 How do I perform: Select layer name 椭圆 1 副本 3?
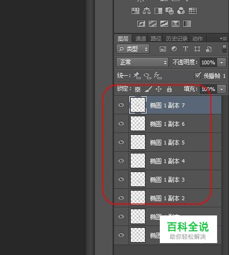167,180
